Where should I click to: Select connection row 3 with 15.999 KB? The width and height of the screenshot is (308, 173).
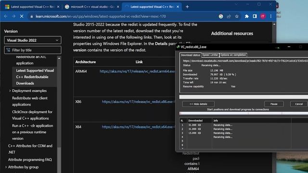coord(244,133)
